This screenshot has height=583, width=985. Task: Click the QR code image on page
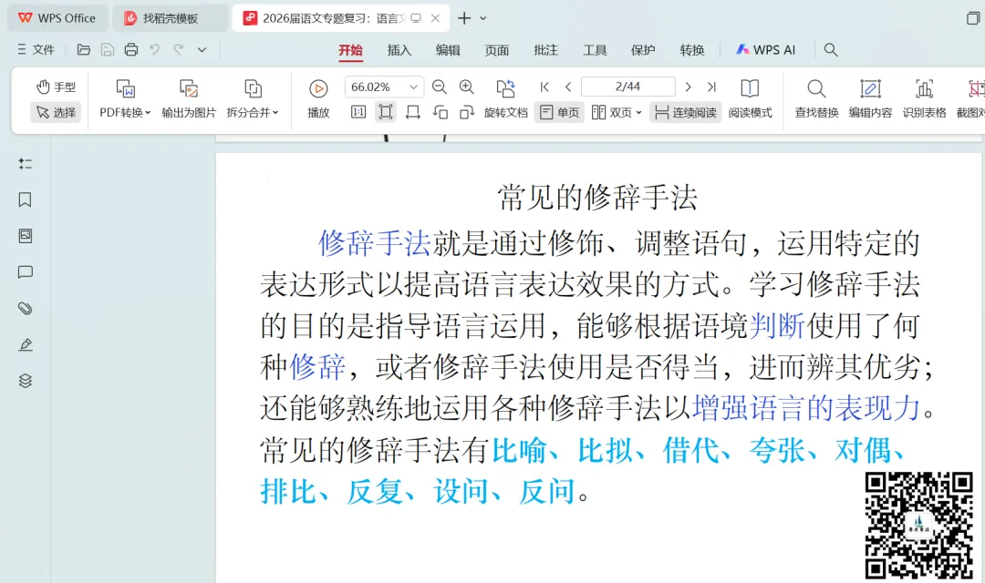pyautogui.click(x=918, y=526)
